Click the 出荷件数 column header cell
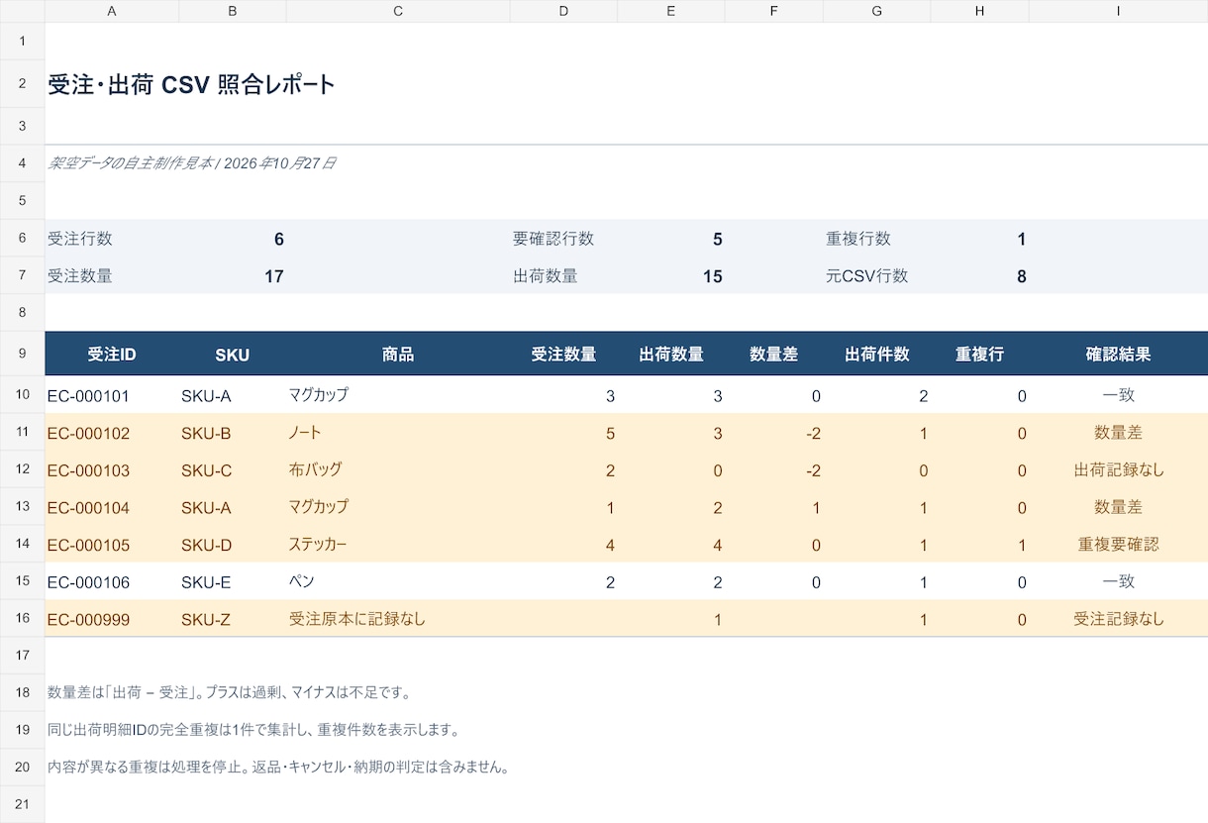Viewport: 1208px width, 823px height. tap(877, 354)
